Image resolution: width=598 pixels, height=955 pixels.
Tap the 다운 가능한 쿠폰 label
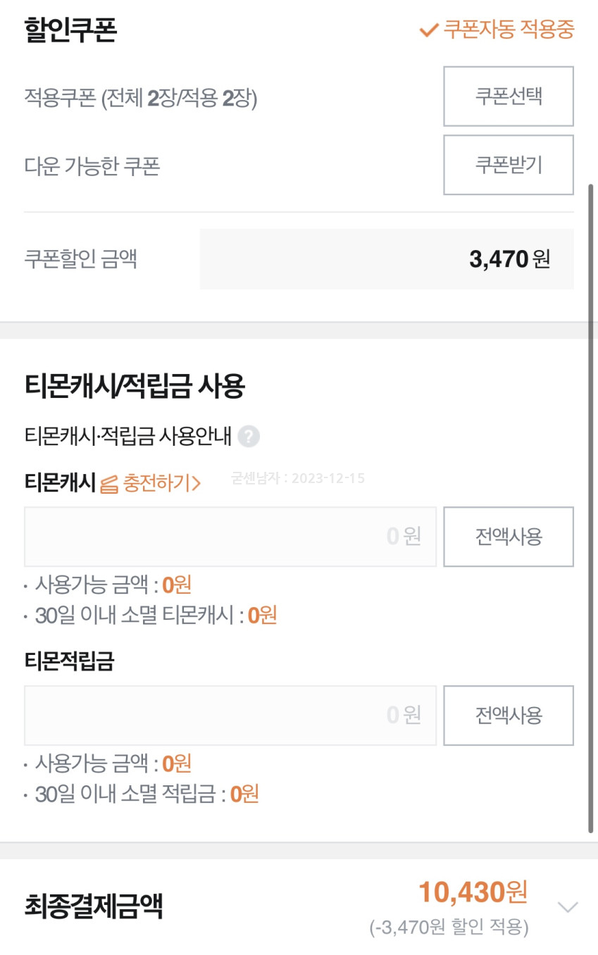coord(92,166)
